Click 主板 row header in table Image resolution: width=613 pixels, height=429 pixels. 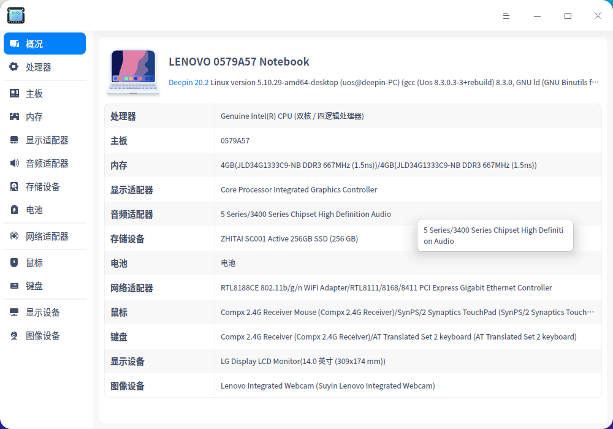[x=118, y=141]
